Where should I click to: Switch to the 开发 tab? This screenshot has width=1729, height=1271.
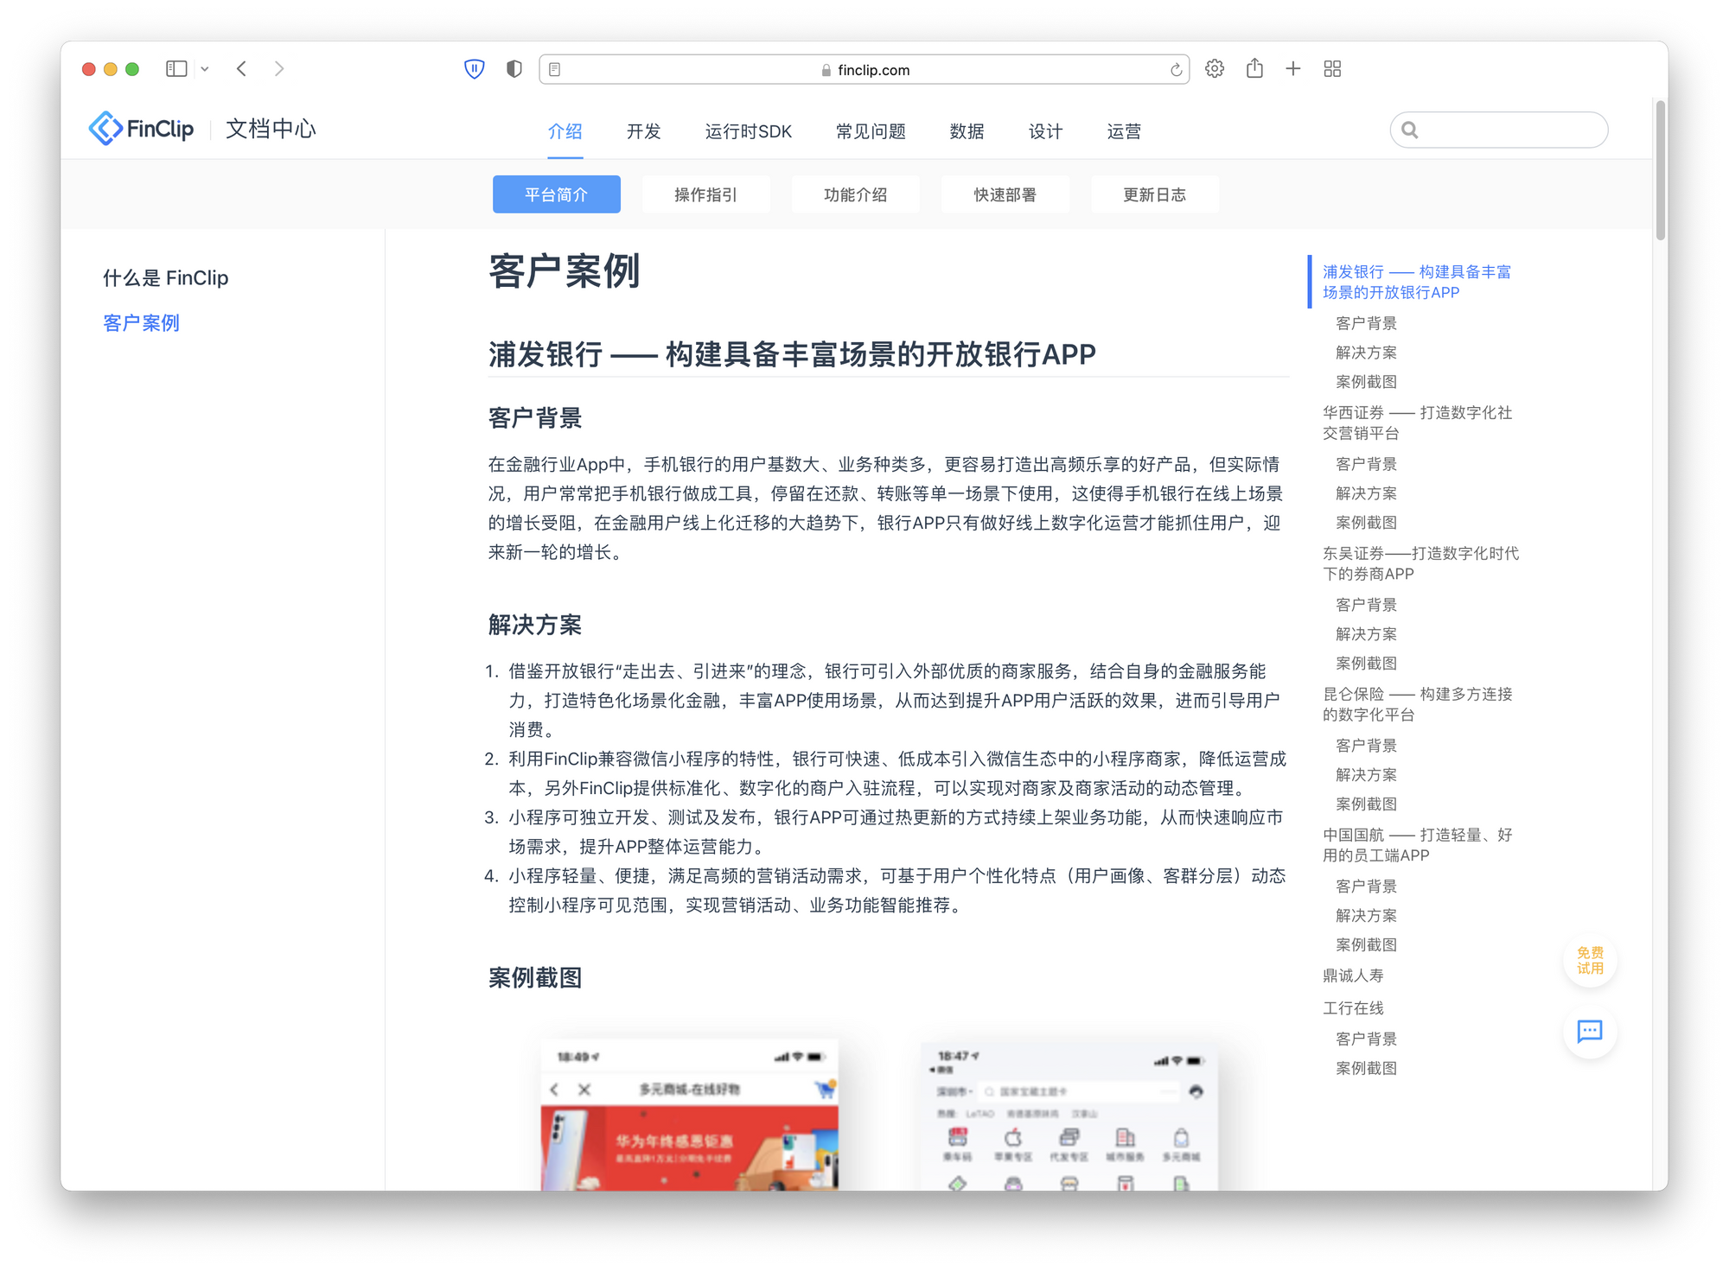[x=644, y=131]
